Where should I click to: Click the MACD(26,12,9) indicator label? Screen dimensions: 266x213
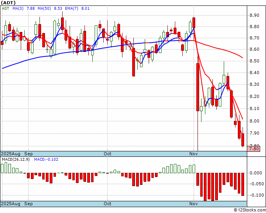(16, 160)
